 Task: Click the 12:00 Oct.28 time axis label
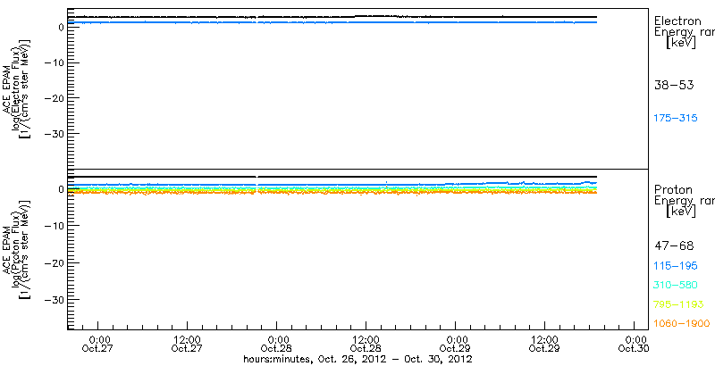(366, 345)
